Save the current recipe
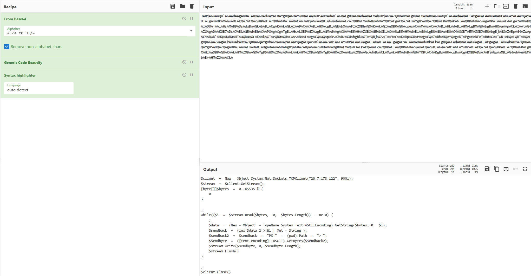This screenshot has height=276, width=531. (173, 6)
